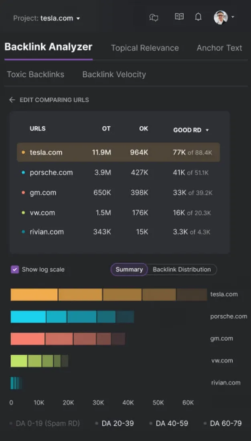Switch to Summary view
Image resolution: width=251 pixels, height=441 pixels.
pos(129,269)
